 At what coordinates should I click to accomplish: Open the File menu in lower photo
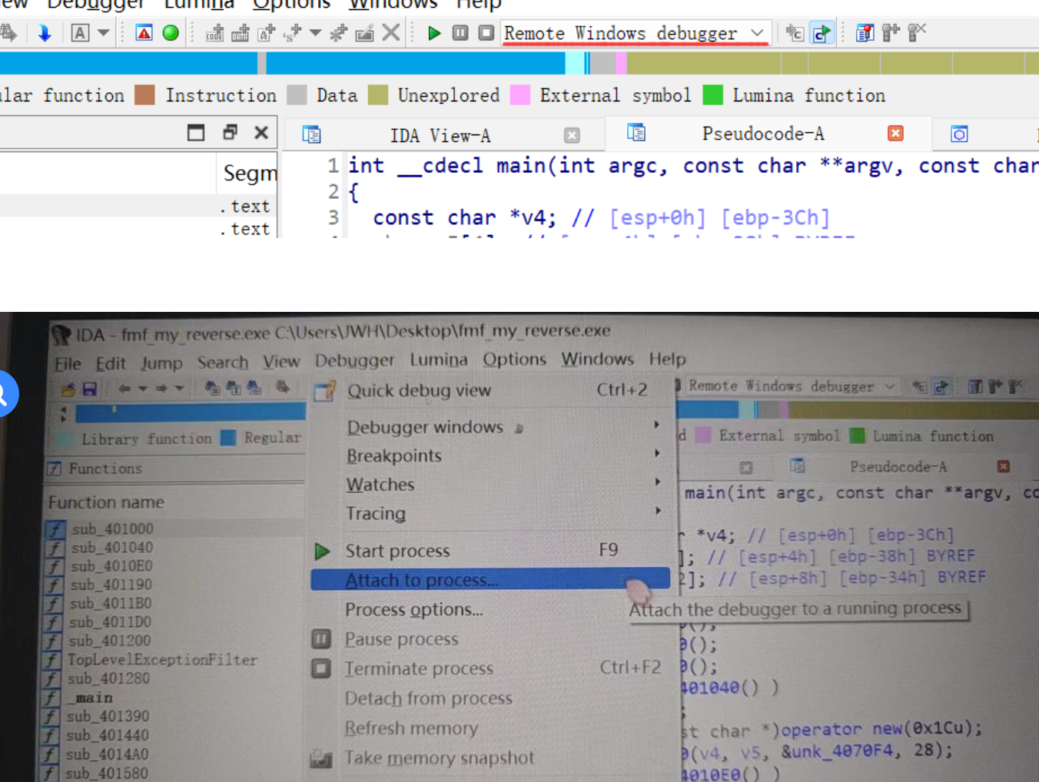click(68, 363)
